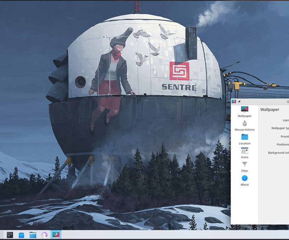Open the Positioning dropdown
The width and height of the screenshot is (289, 240).
point(288,144)
